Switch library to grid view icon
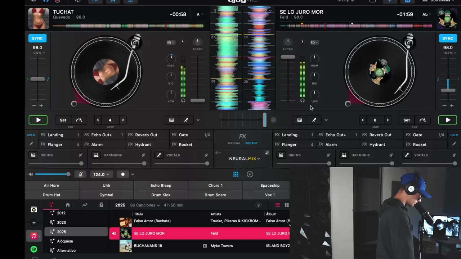Viewport: 461px width, 259px height. (287, 205)
